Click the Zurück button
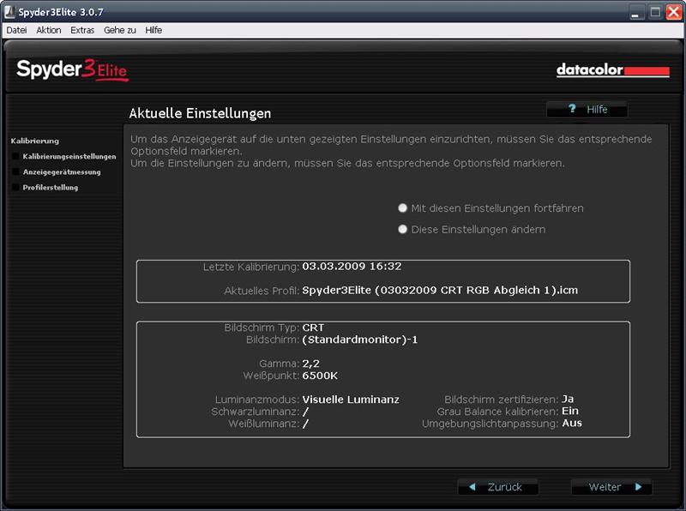The height and width of the screenshot is (511, 686). click(x=498, y=487)
